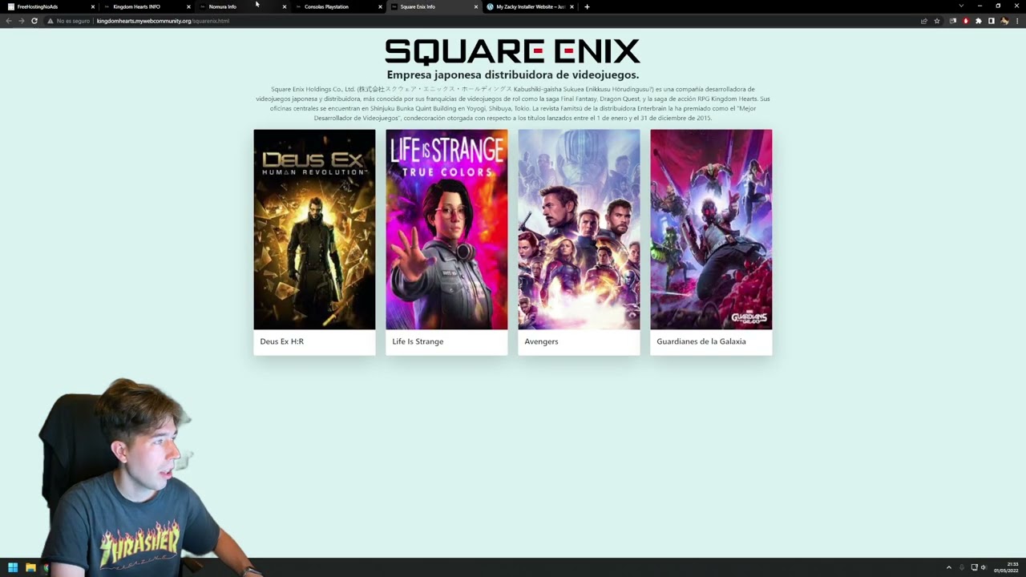Expand the tab search dropdown
Image resolution: width=1026 pixels, height=577 pixels.
click(961, 6)
